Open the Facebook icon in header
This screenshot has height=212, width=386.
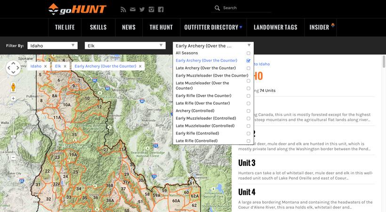(161, 9)
